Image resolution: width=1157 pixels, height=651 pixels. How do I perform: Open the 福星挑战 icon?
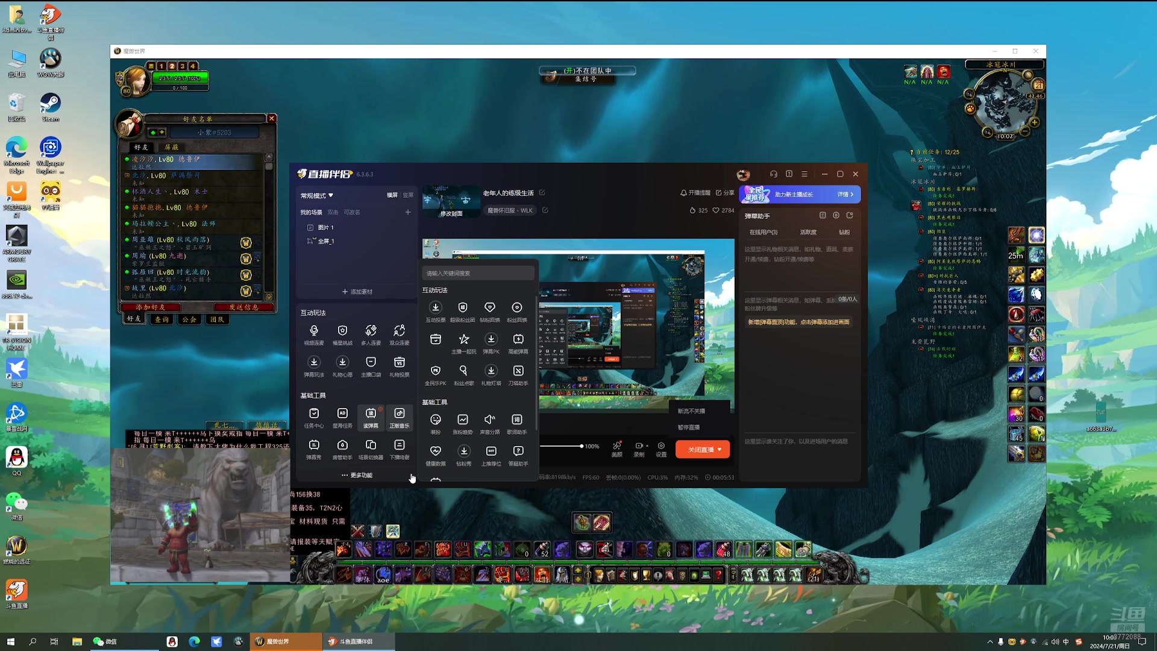click(342, 335)
